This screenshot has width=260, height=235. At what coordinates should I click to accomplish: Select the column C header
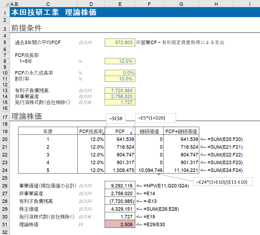[x=48, y=4]
